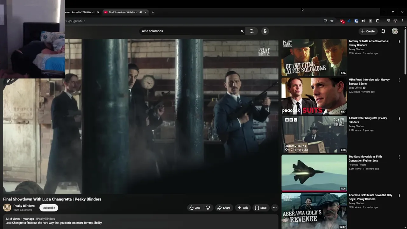Open options menu for Aberama Gold video
The width and height of the screenshot is (407, 229).
click(399, 196)
